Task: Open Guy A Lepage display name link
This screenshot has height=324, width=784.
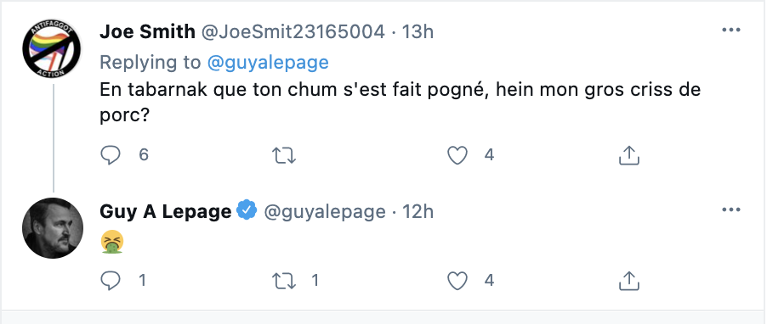Action: (x=166, y=211)
